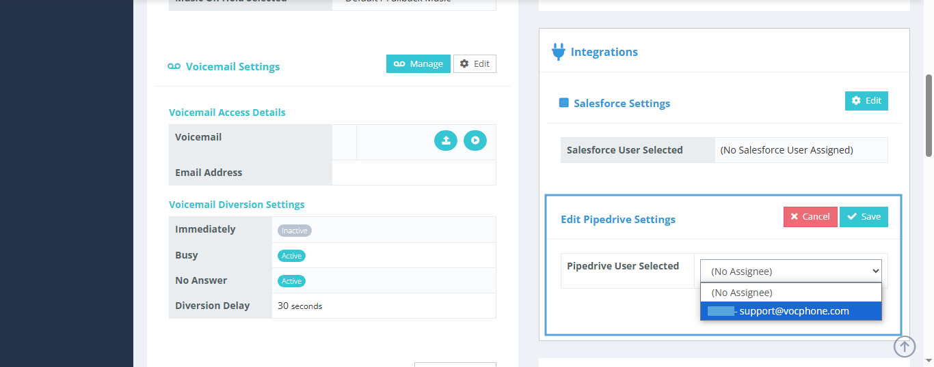Click the Integrations plug icon
This screenshot has width=934, height=367.
(x=558, y=52)
